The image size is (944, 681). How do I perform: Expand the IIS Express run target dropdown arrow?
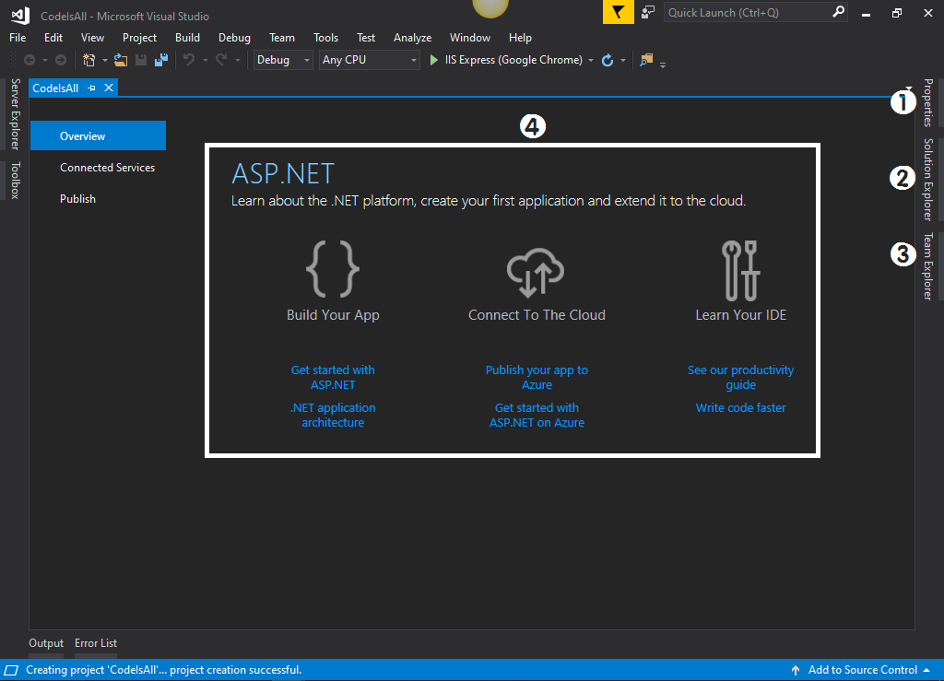pos(591,60)
